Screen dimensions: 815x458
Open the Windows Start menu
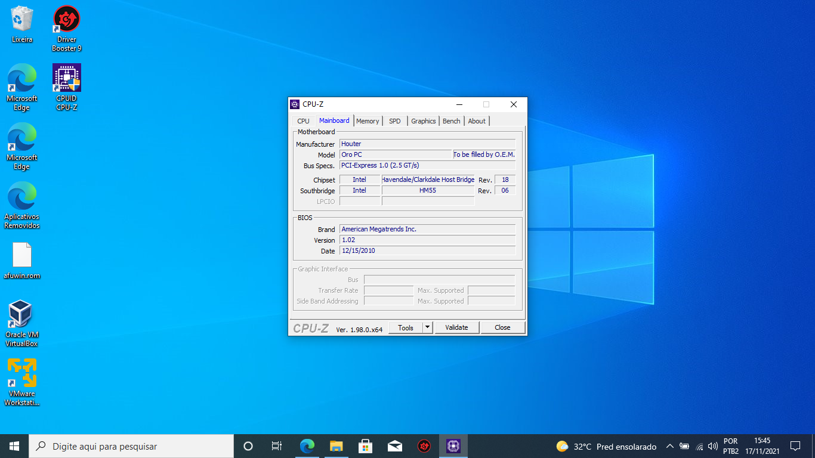(x=14, y=446)
